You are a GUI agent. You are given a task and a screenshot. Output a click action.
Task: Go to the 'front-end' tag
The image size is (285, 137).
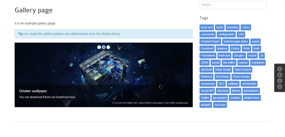point(225,56)
